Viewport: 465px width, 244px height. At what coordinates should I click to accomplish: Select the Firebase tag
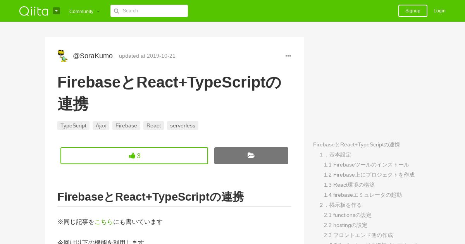click(126, 125)
